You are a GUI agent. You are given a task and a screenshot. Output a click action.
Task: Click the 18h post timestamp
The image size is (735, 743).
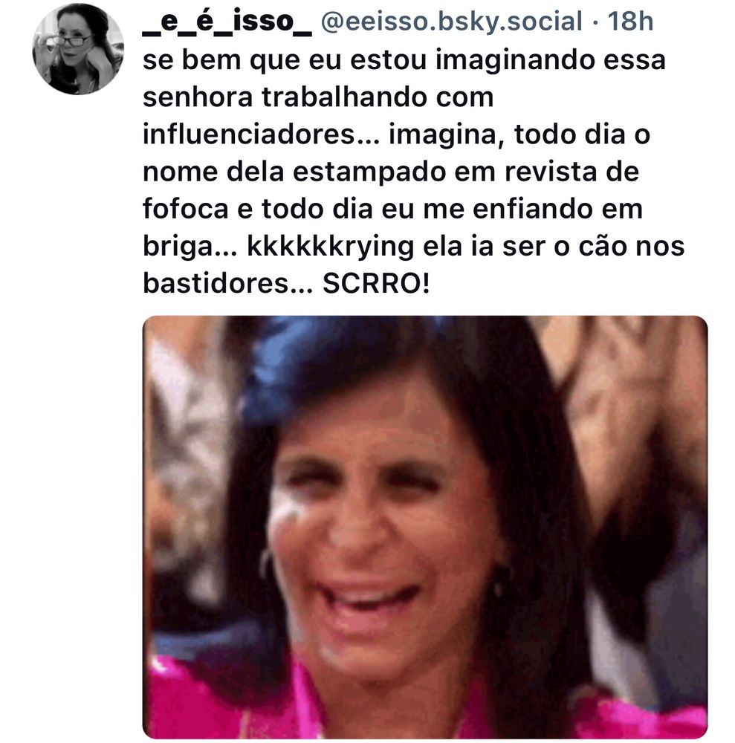(x=630, y=22)
